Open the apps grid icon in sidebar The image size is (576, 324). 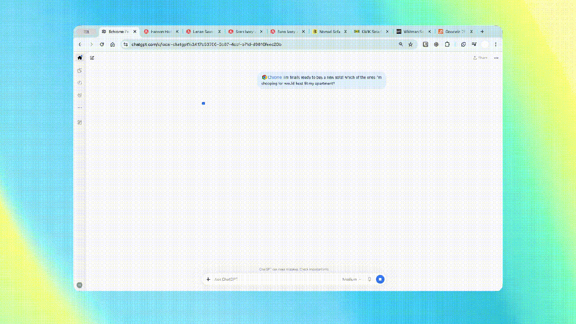coord(80,122)
